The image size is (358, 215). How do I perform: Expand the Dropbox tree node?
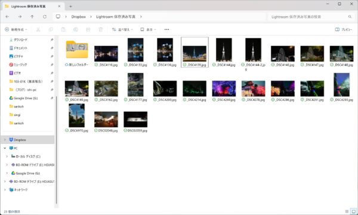coord(5,140)
